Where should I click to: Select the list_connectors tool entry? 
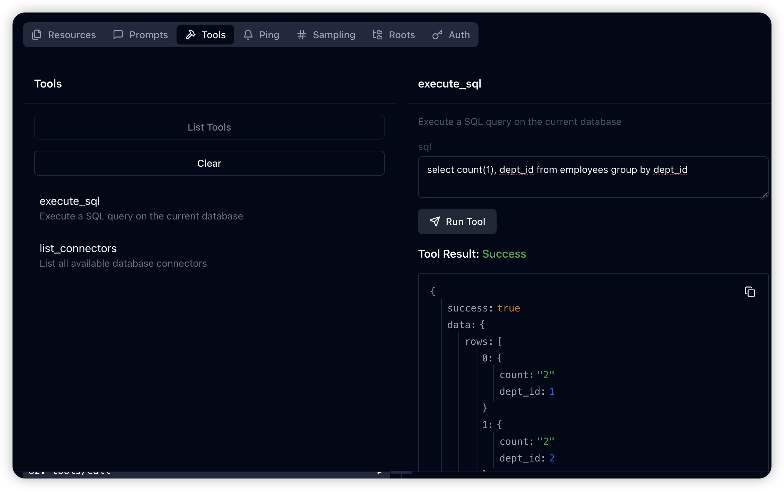[x=78, y=249]
